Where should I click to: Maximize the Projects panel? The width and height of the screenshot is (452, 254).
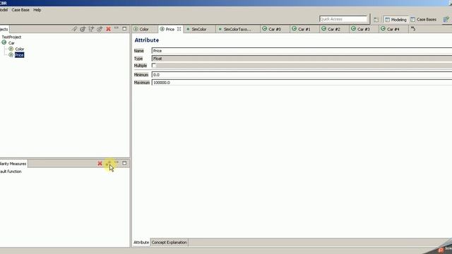124,29
